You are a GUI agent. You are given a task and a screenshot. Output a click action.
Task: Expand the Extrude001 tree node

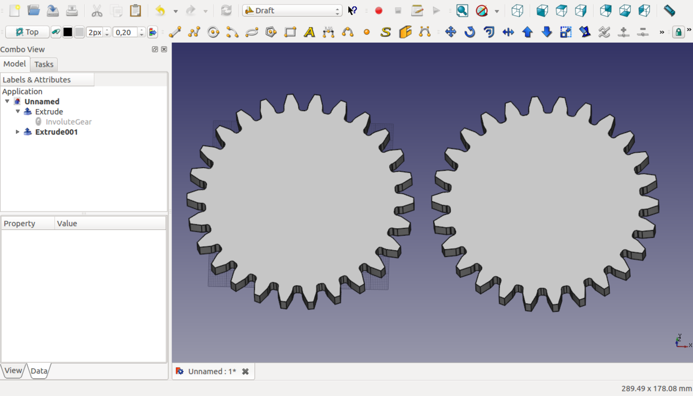[x=17, y=132]
